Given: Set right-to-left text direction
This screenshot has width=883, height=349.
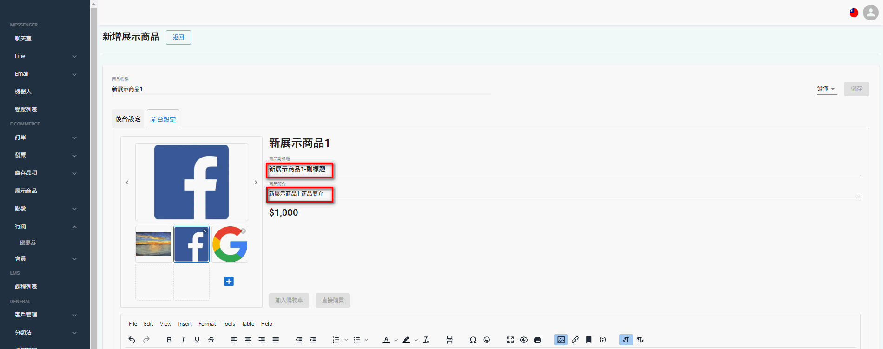Looking at the screenshot, I should [640, 340].
